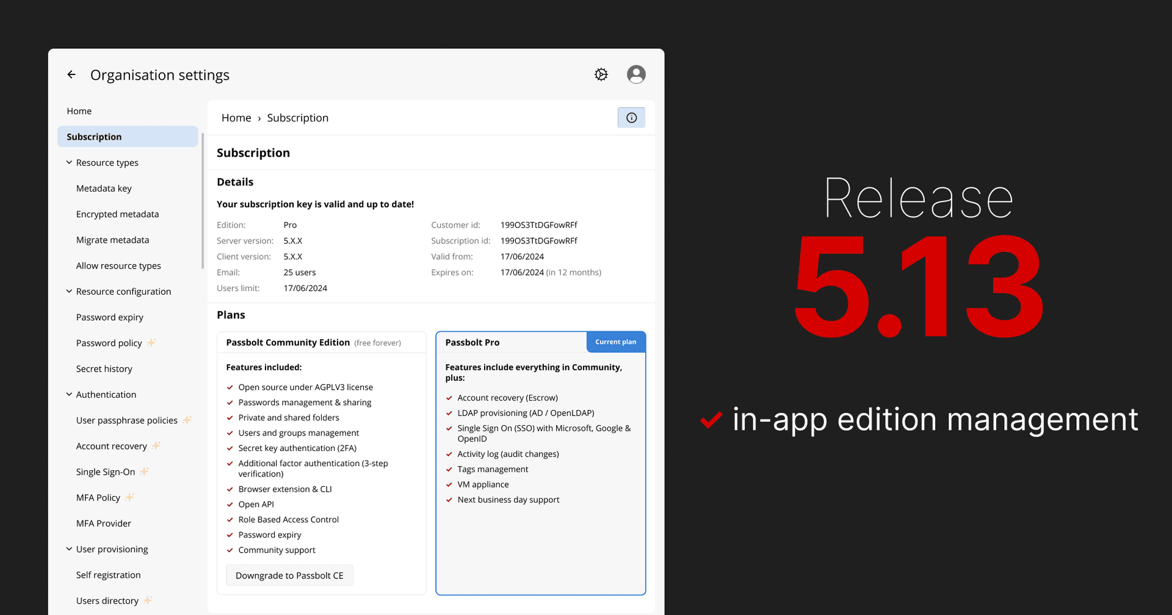
Task: Open User passphrase policies page
Action: pos(127,420)
